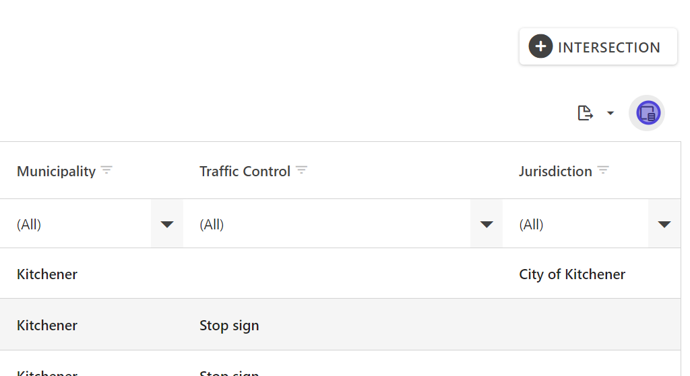Image resolution: width=690 pixels, height=376 pixels.
Task: Expand the export options caret
Action: point(610,113)
